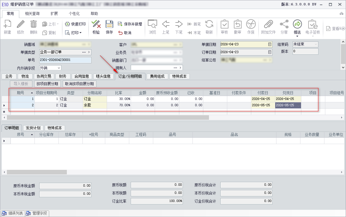This screenshot has height=217, width=346.
Task: Open the 个性化 ribbon tab
Action: pyautogui.click(x=74, y=14)
